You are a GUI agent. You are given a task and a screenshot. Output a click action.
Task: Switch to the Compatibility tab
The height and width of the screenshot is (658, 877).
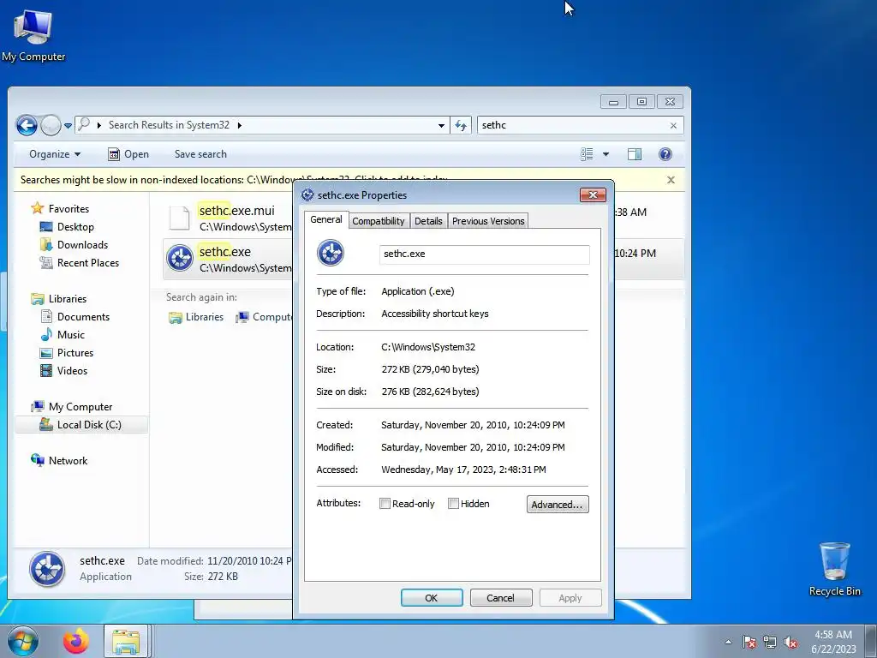click(x=378, y=221)
